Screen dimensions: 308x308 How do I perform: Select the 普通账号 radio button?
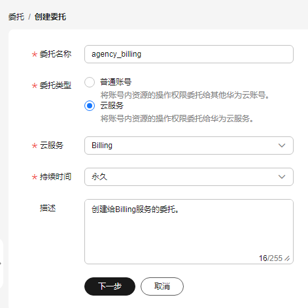pos(90,82)
